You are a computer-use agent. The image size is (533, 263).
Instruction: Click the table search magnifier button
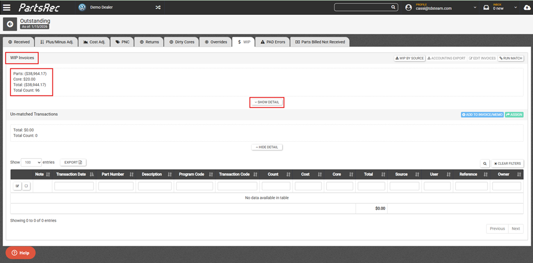point(485,164)
